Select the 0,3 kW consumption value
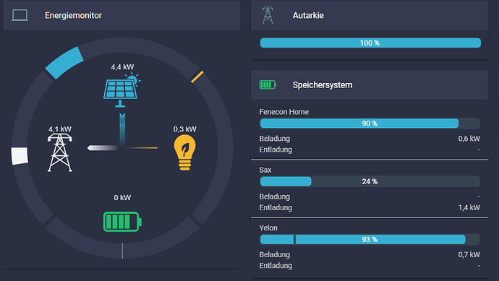 [x=184, y=129]
